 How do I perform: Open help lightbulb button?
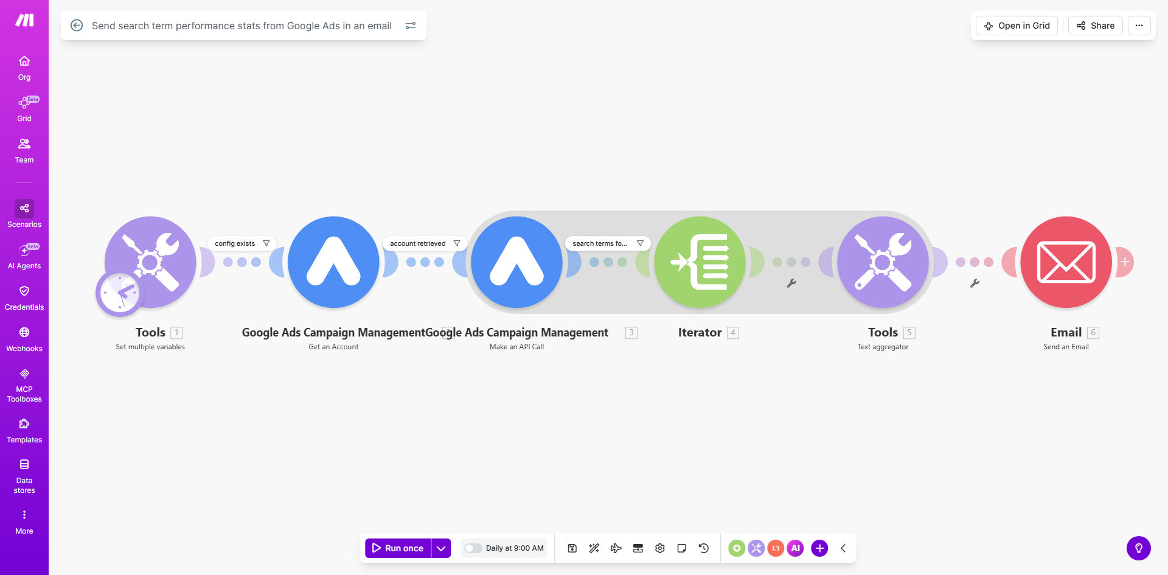pos(1139,548)
